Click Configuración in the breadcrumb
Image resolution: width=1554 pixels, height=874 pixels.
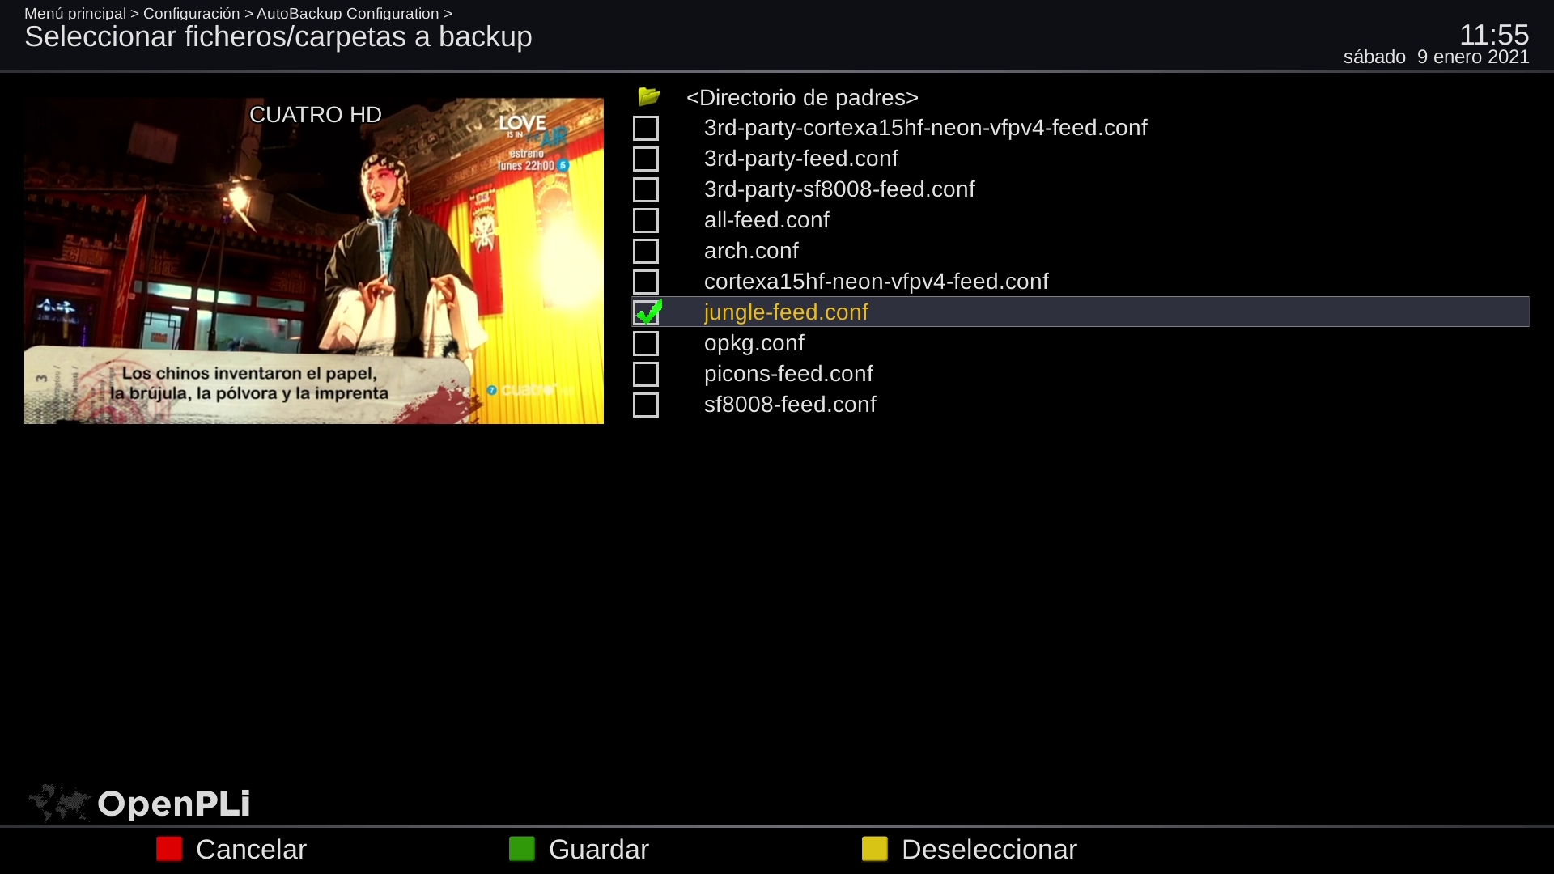pyautogui.click(x=191, y=13)
